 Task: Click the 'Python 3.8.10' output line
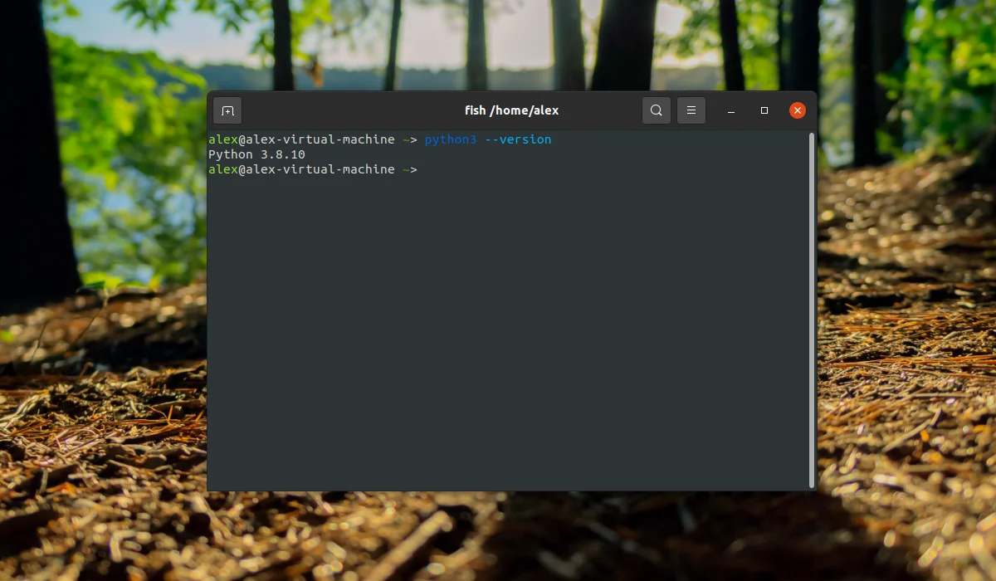256,154
